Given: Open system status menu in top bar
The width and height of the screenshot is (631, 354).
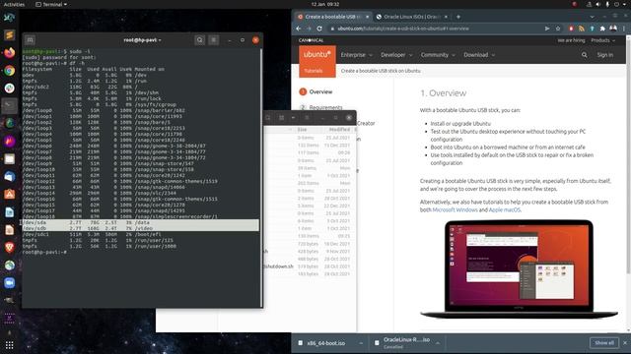Looking at the screenshot, I should tap(607, 4).
